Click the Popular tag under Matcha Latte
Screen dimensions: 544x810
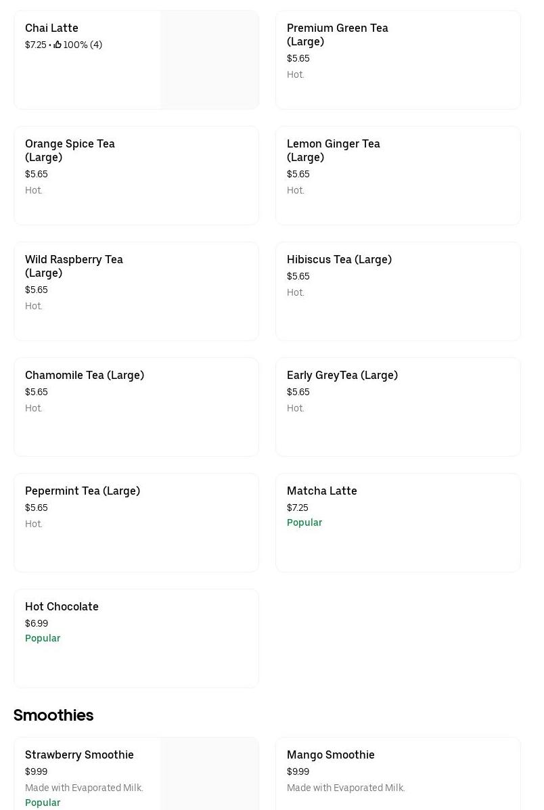pyautogui.click(x=304, y=522)
